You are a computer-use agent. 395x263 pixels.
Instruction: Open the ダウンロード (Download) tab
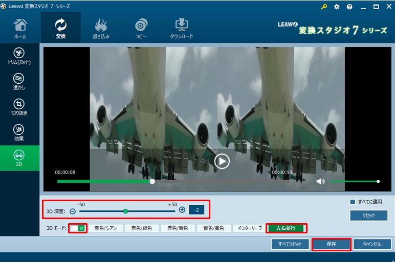(x=181, y=29)
